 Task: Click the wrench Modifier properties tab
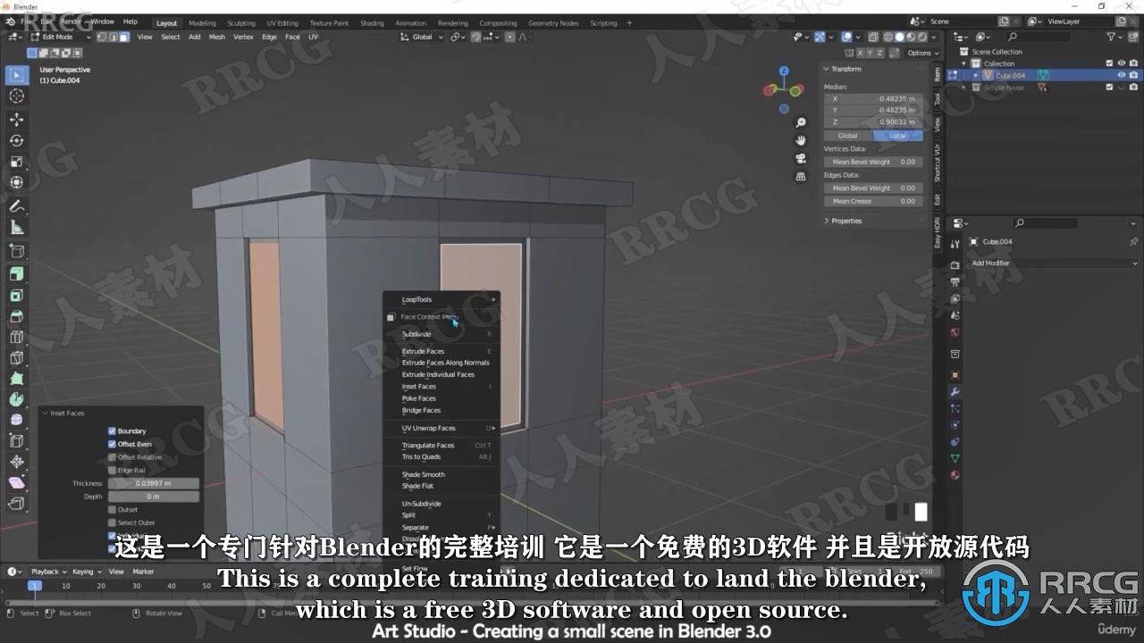click(x=955, y=392)
